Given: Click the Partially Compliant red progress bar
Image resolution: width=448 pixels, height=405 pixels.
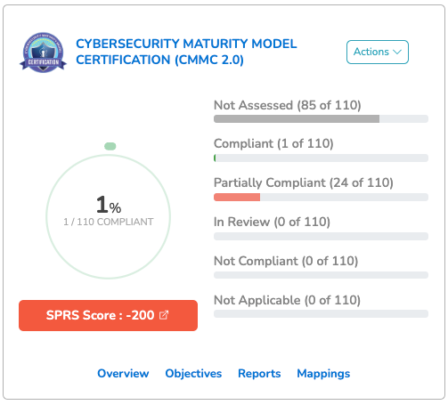Looking at the screenshot, I should pyautogui.click(x=321, y=197).
